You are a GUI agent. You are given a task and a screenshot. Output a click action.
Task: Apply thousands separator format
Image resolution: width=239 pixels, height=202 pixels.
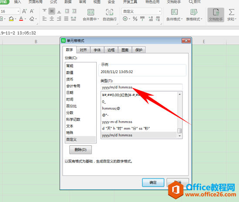(142, 19)
